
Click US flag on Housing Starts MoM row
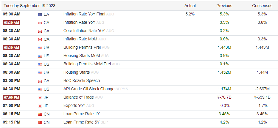[x=40, y=56]
